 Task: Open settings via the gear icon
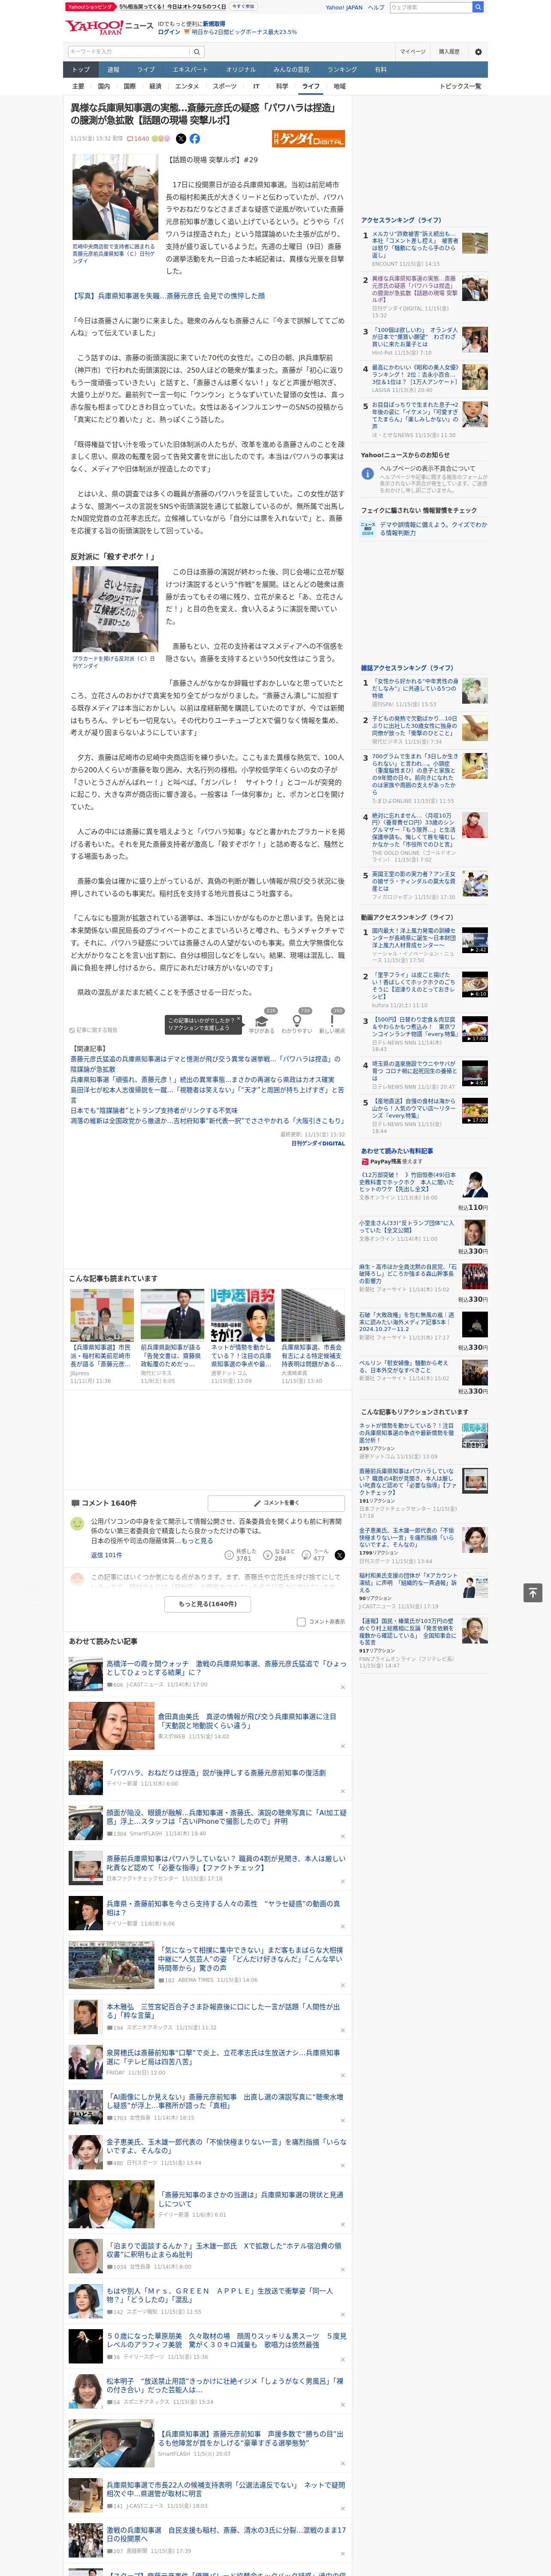[x=478, y=52]
